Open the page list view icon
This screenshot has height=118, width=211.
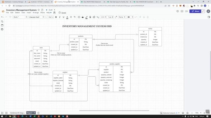[x=2, y=113]
